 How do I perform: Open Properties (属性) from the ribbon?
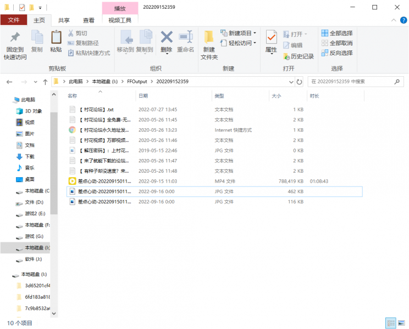271,38
